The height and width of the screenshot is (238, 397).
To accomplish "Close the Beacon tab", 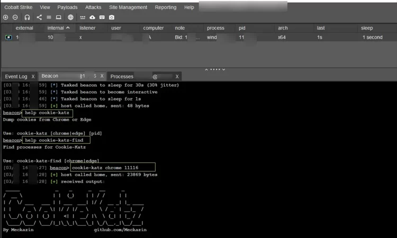I will click(x=102, y=76).
